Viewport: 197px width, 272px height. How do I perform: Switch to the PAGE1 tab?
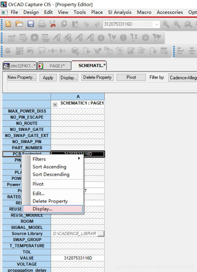pos(54,66)
